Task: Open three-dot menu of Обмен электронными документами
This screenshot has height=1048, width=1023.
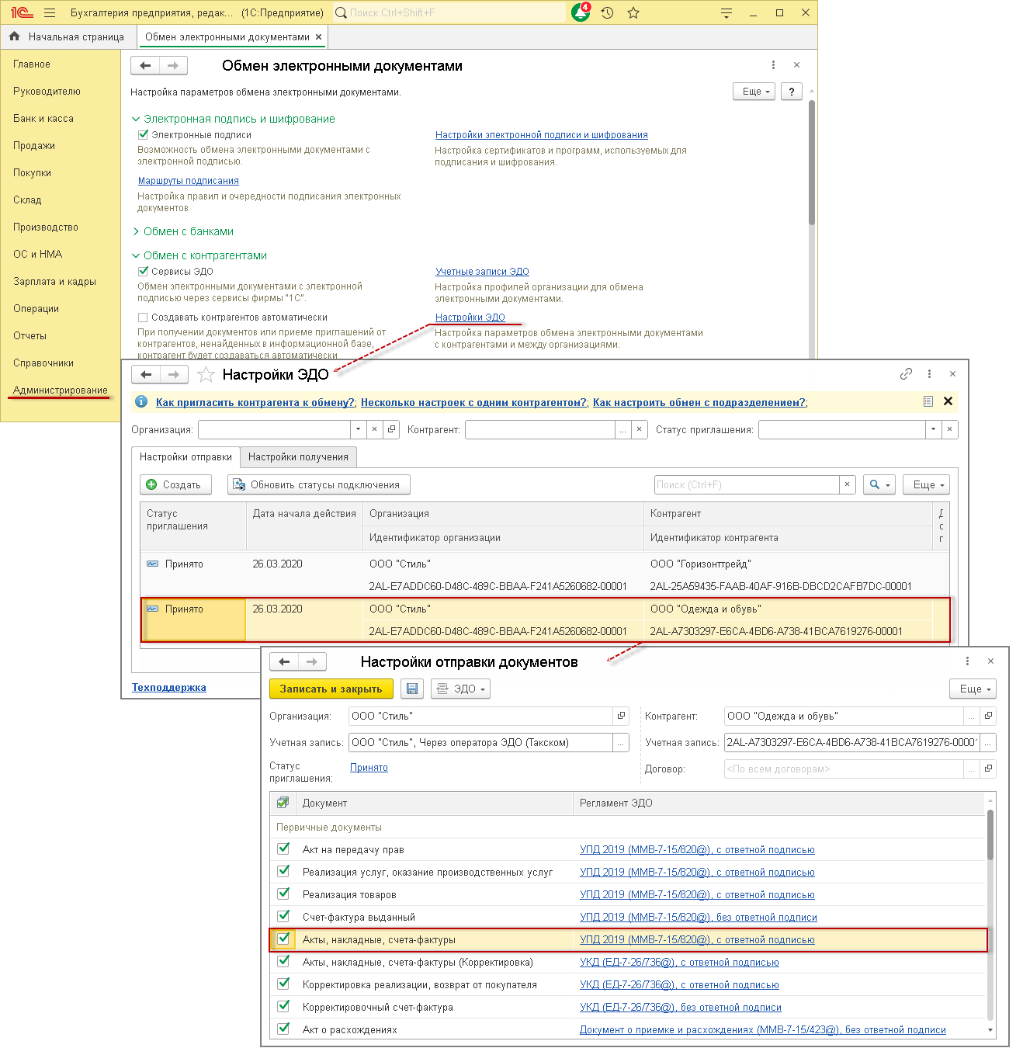Action: point(773,65)
